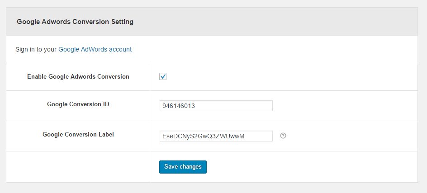Screen dimensions: 427x193
Task: Place cursor in the EseDCNyS2GwQ3ZWUwwM value
Action: click(203, 136)
